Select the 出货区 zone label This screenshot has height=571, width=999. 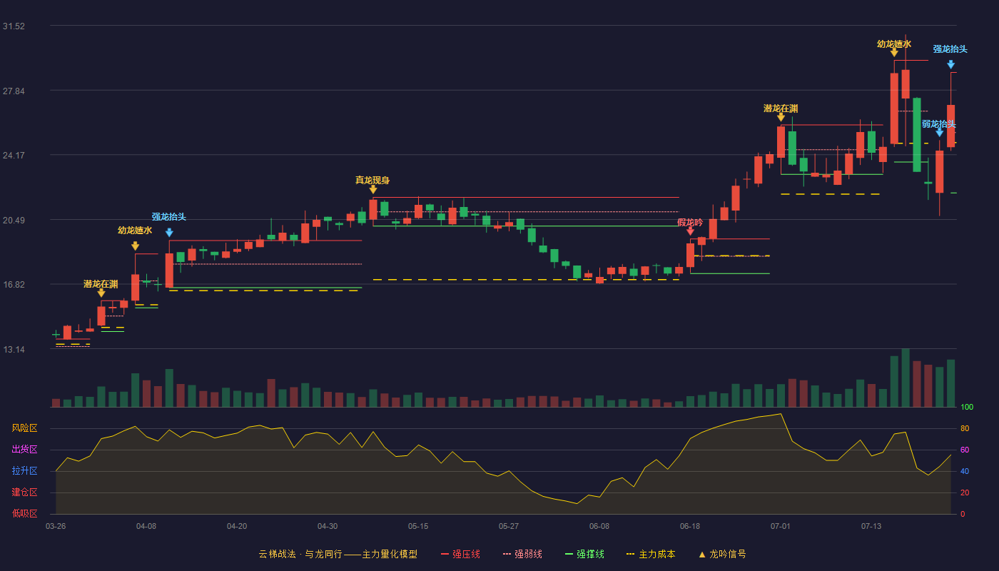pos(25,450)
